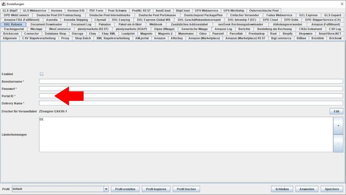Image resolution: width=346 pixels, height=195 pixels.
Task: Click the Benutzername input field
Action: click(191, 82)
